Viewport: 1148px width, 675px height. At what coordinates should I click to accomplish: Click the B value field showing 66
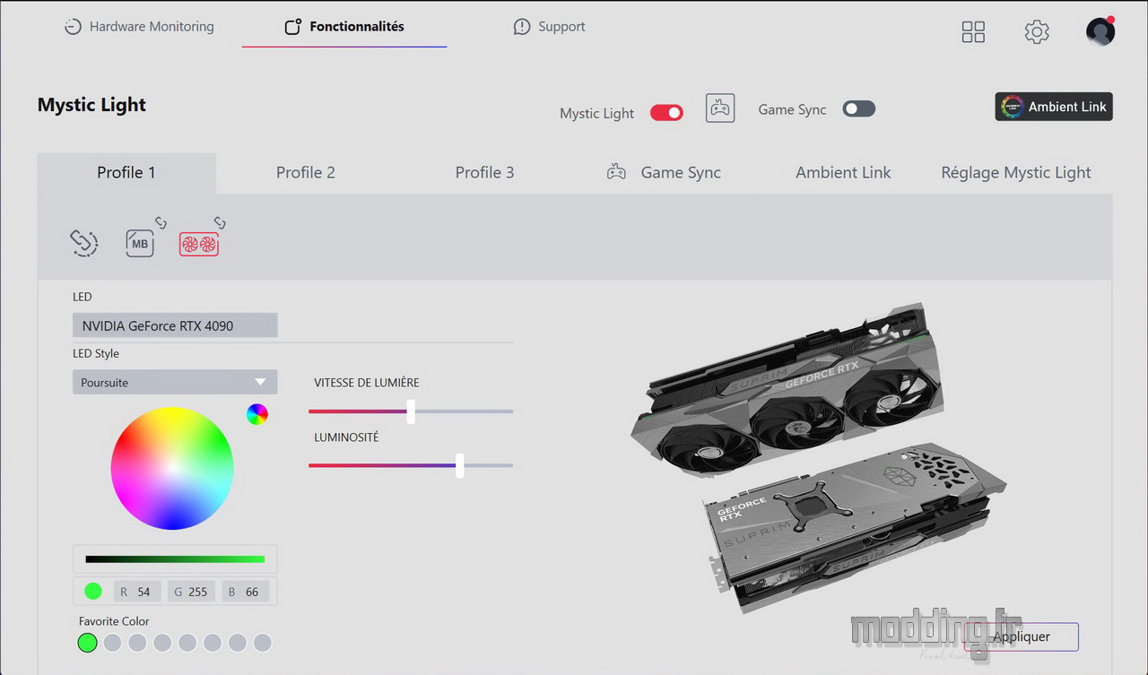coord(245,592)
